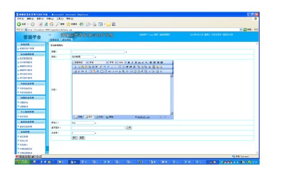Switch editor to 预览 preview tab
The image size is (287, 180).
click(110, 117)
